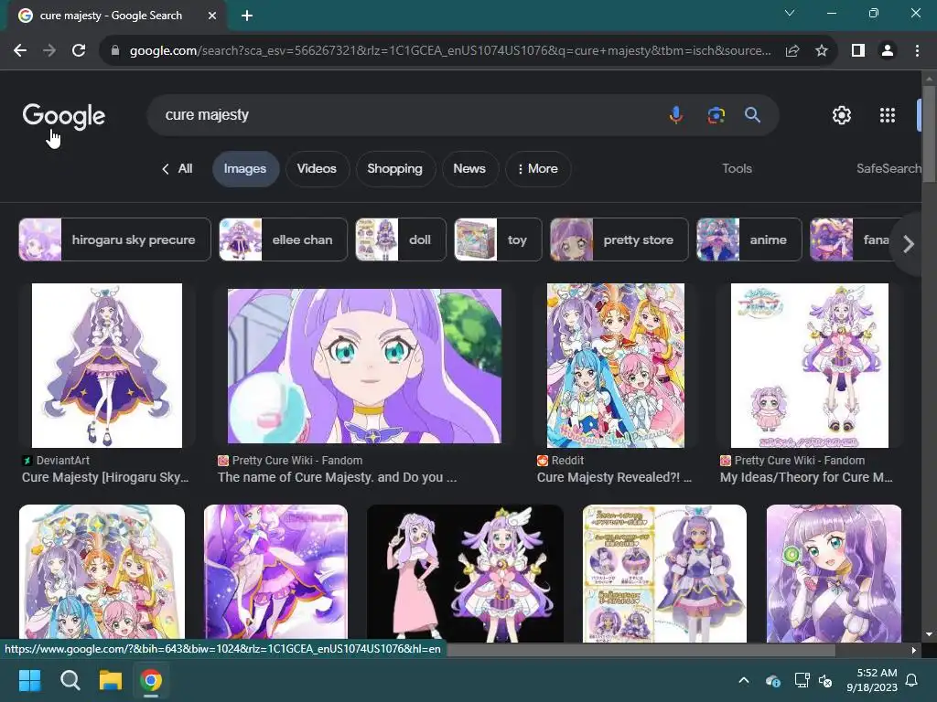937x702 pixels.
Task: Open the network tray icon
Action: [x=802, y=680]
